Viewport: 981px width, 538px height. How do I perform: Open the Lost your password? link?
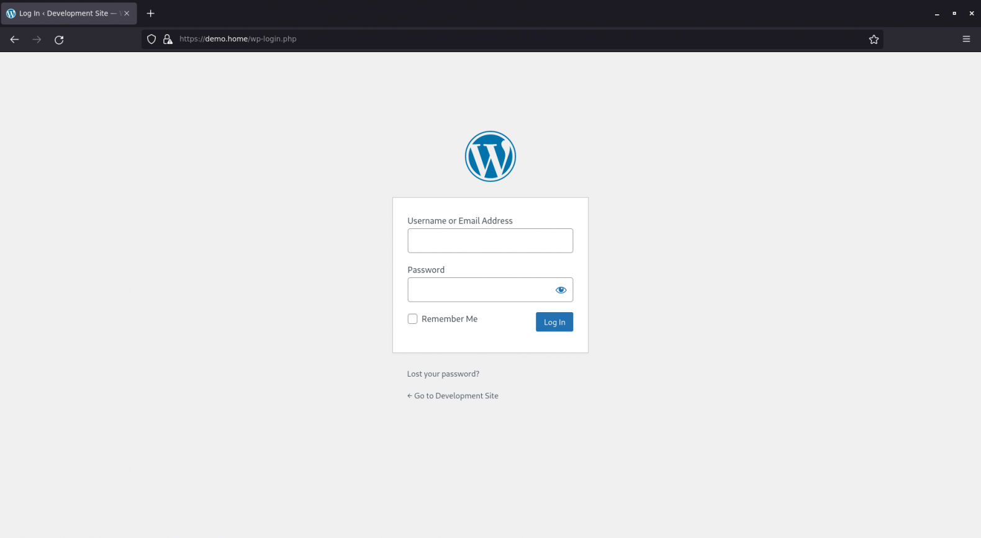click(443, 374)
